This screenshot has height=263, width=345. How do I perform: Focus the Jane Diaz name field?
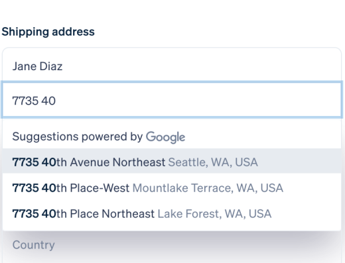[172, 66]
